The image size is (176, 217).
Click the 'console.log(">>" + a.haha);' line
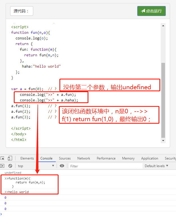click(49, 100)
